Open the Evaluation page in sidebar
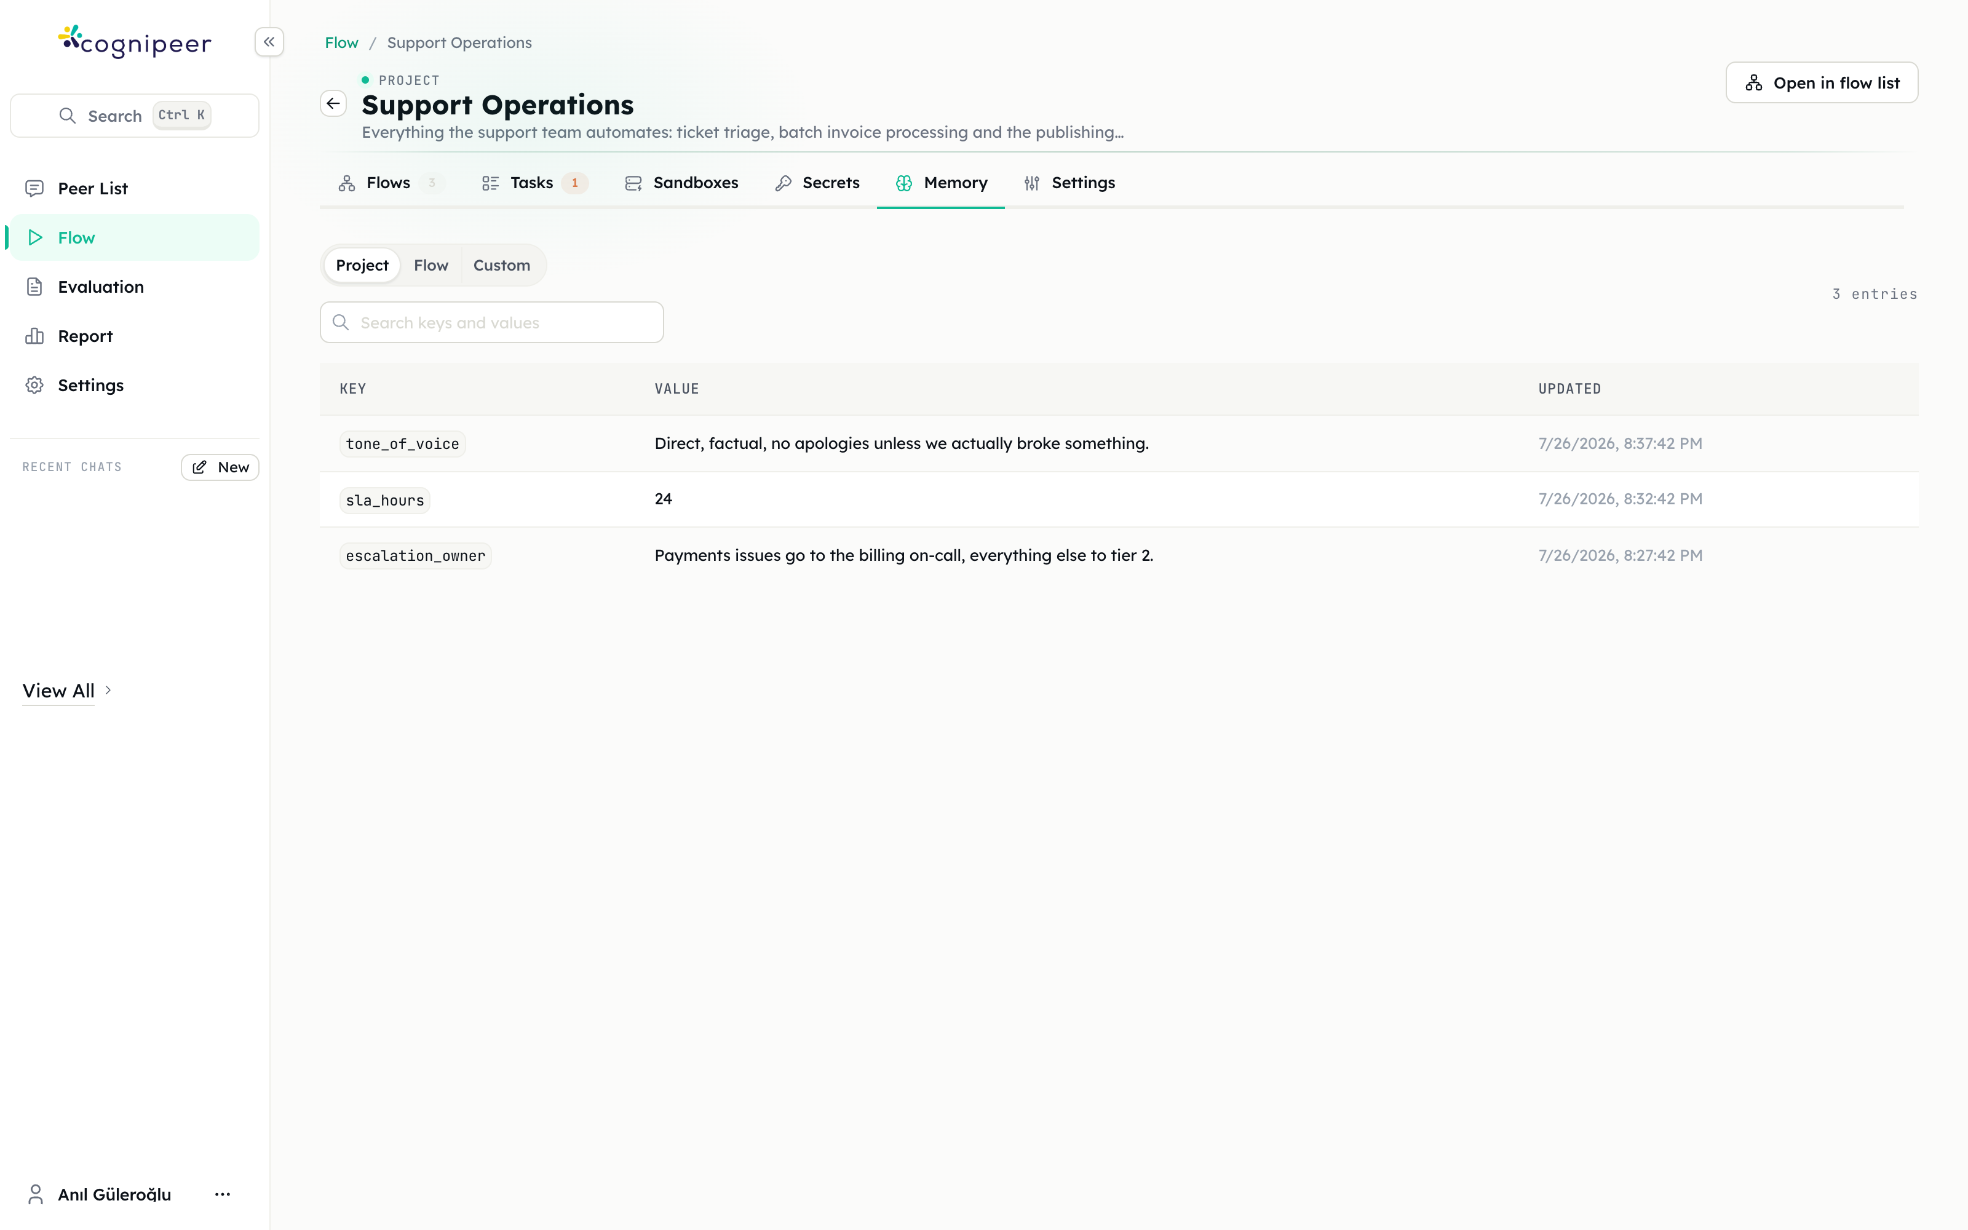The height and width of the screenshot is (1230, 1968). click(x=134, y=287)
